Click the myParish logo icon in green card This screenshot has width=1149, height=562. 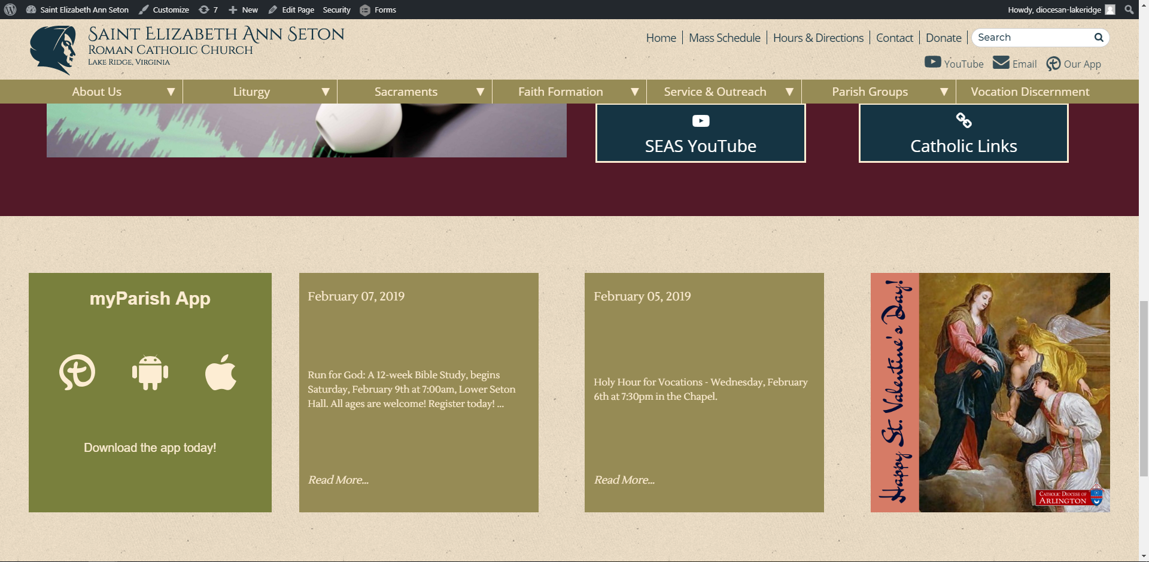[x=77, y=372]
